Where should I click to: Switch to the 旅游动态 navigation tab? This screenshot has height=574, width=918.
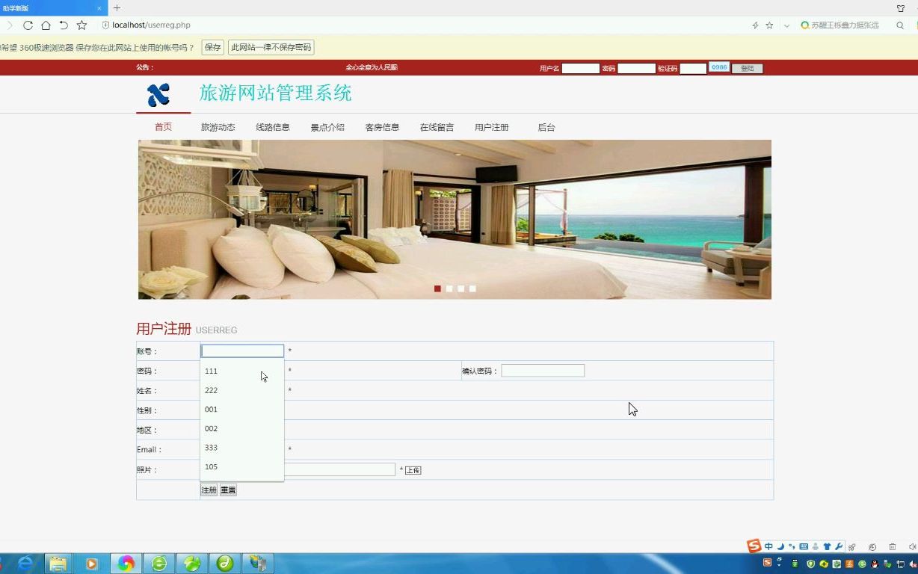pyautogui.click(x=218, y=127)
